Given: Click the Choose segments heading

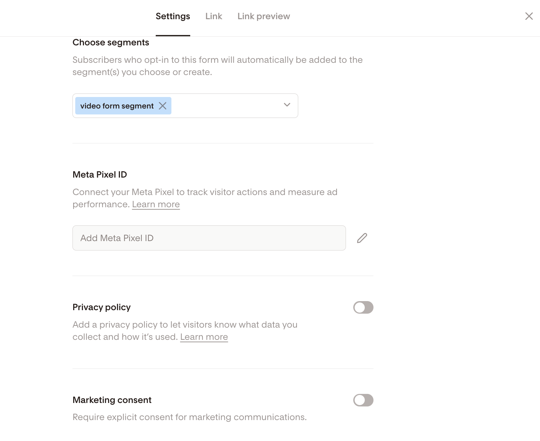Looking at the screenshot, I should coord(111,43).
